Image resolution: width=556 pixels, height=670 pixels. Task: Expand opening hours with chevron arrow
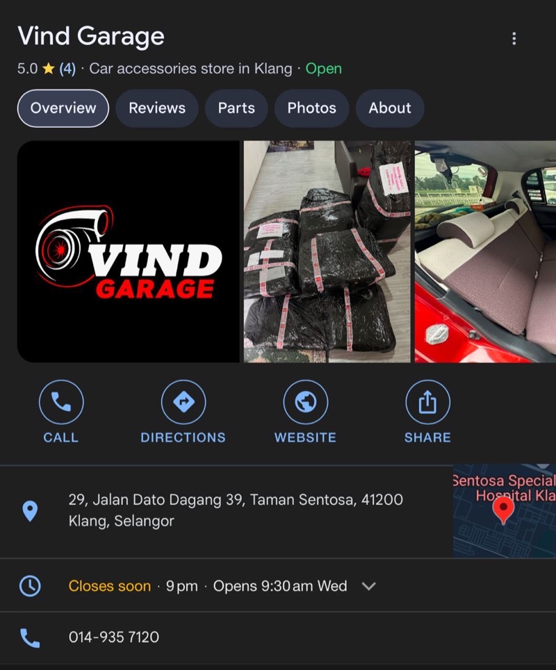[369, 586]
